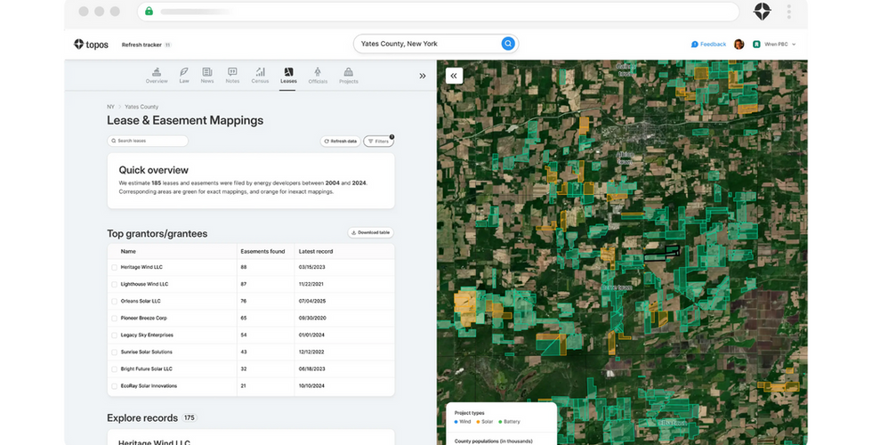Check the Heritage Wind LLC checkbox
The width and height of the screenshot is (872, 445).
(x=115, y=268)
